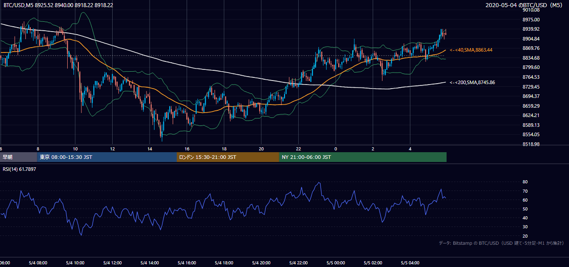Click the RSI 80 level label

[525, 182]
